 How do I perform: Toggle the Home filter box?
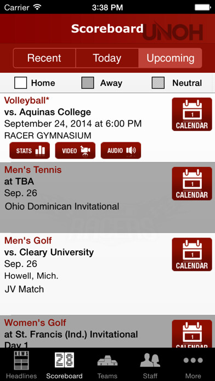tap(20, 83)
